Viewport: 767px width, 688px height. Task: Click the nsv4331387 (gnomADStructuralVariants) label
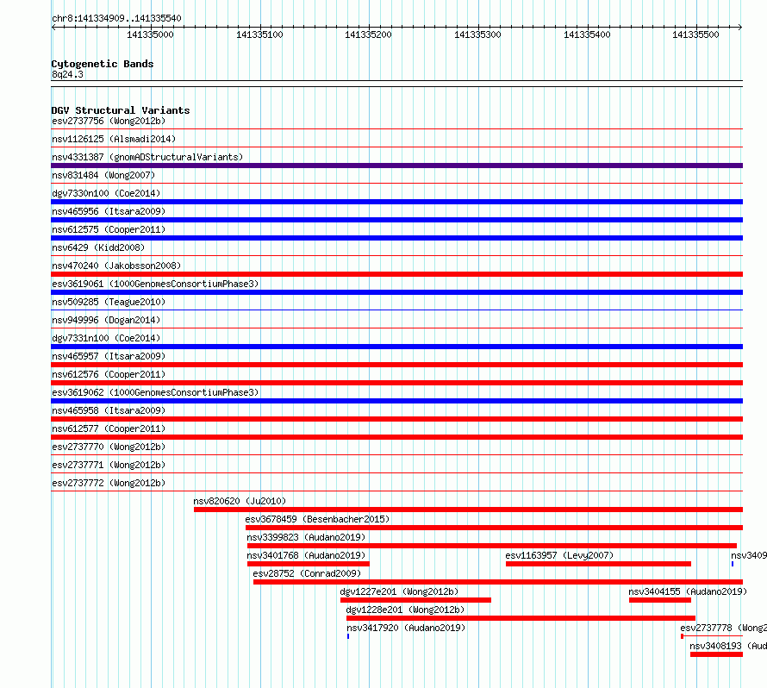(147, 157)
